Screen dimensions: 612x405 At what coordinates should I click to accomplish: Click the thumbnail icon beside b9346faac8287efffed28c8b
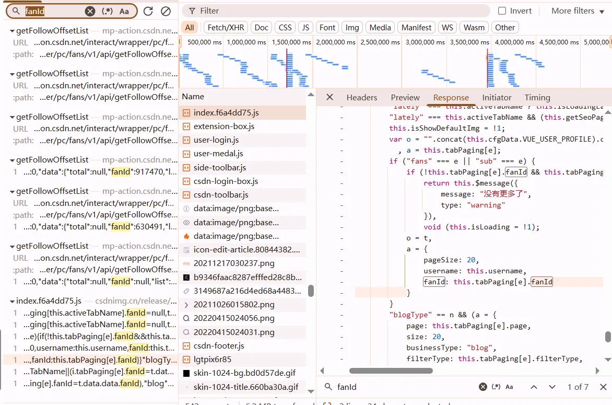click(x=186, y=277)
